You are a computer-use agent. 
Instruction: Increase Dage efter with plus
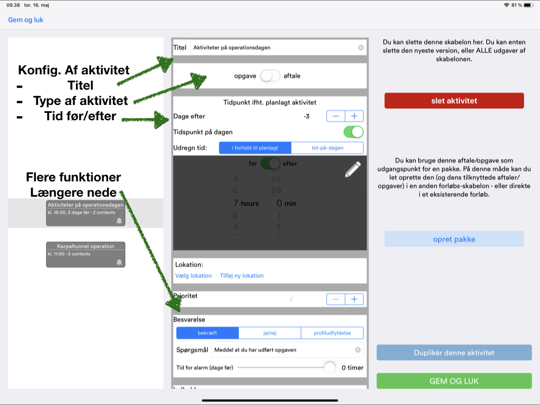point(354,116)
